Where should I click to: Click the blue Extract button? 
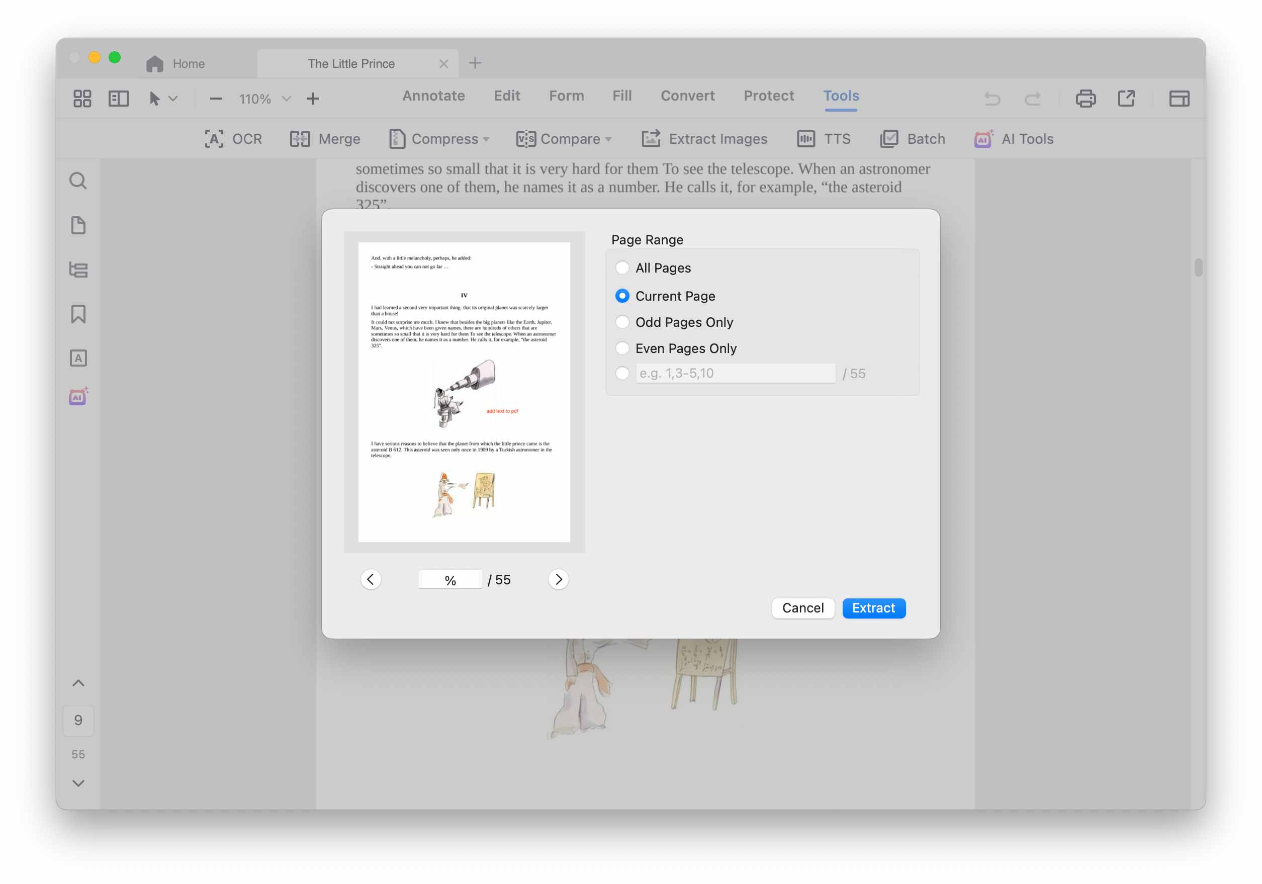(873, 608)
